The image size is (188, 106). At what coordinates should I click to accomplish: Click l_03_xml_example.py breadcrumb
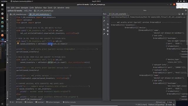(44, 11)
